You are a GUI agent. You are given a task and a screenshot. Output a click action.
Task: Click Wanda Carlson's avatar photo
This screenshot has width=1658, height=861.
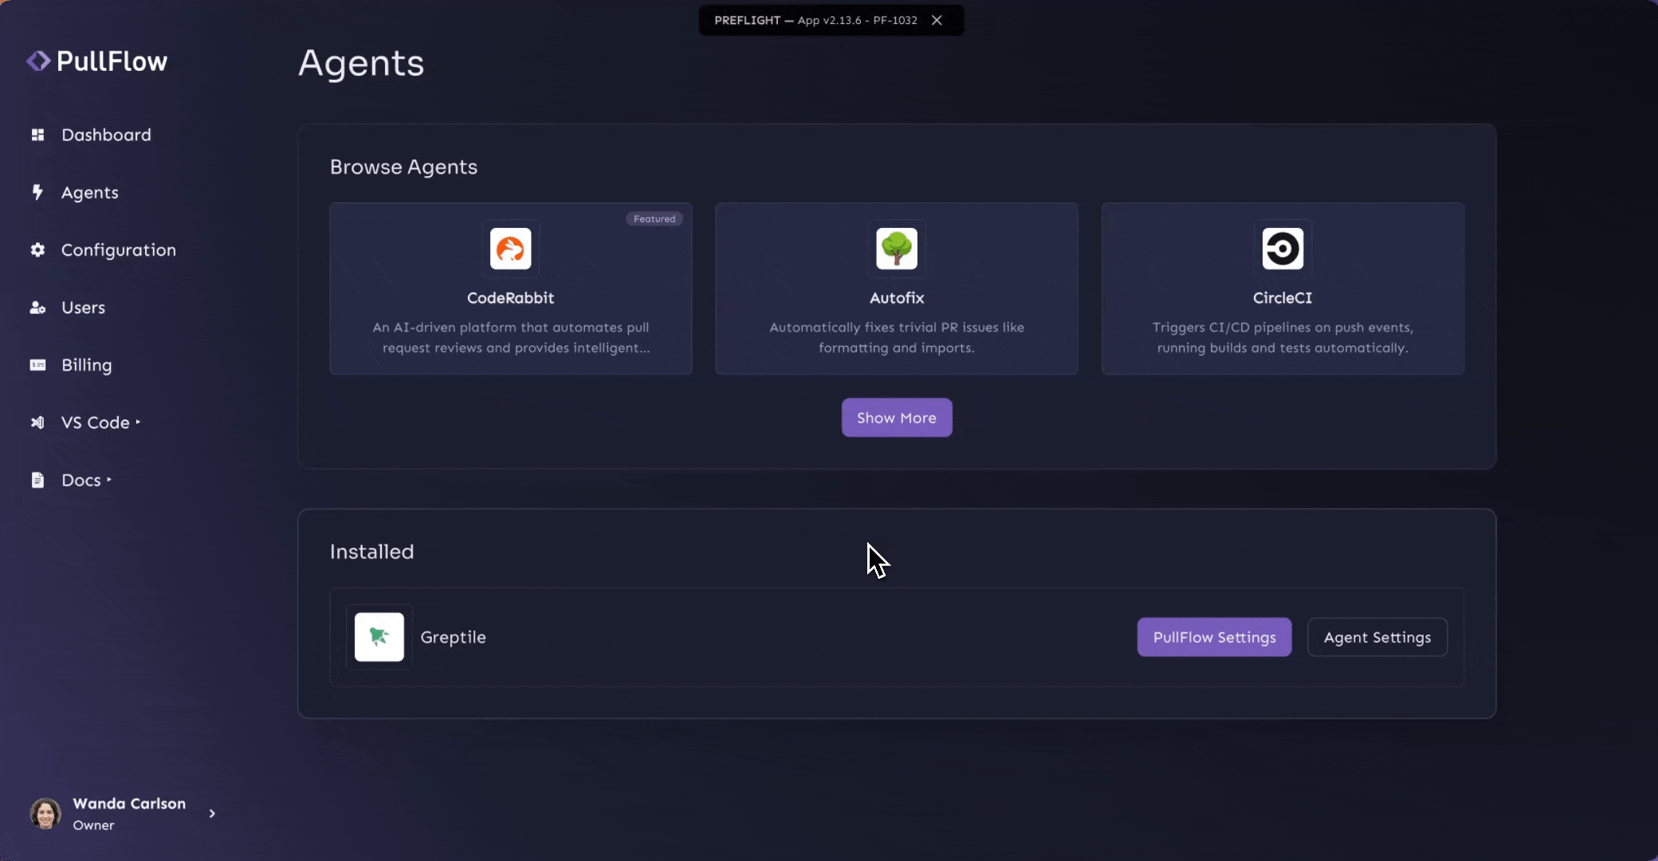(45, 813)
